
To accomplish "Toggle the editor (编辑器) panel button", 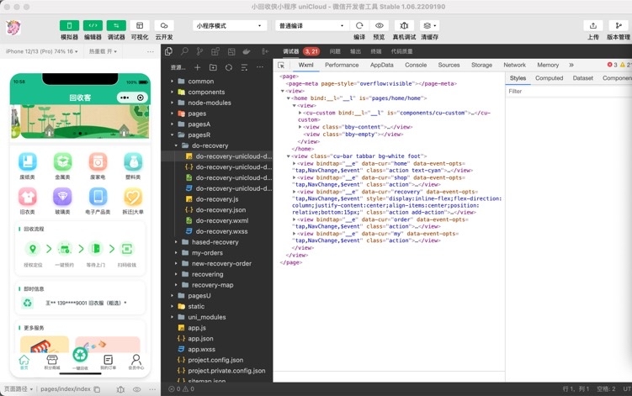I will tap(93, 26).
